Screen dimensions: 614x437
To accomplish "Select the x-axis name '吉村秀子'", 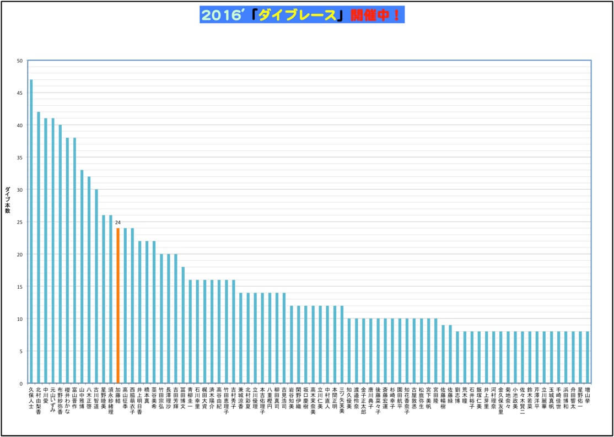I will [x=234, y=397].
